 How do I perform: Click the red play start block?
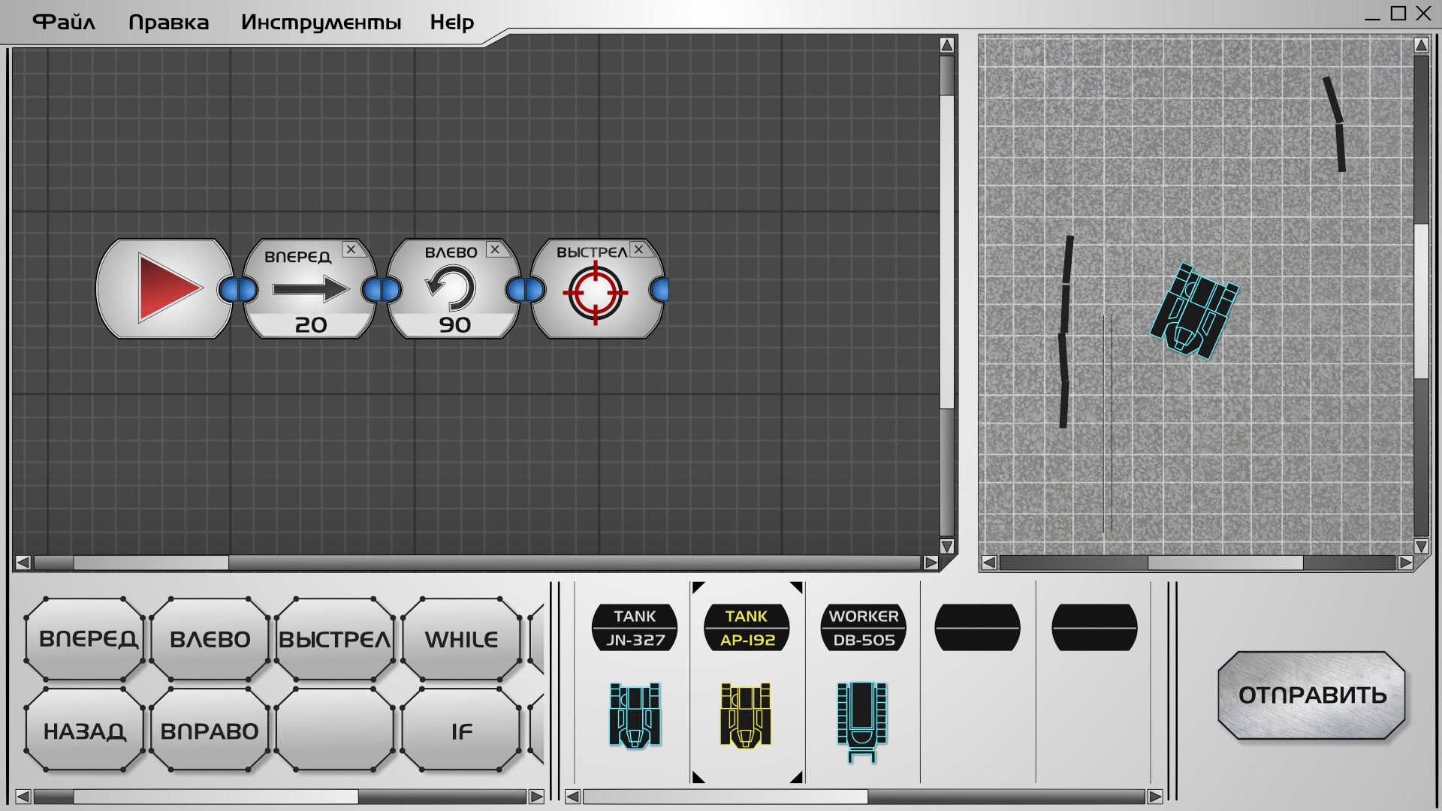(x=168, y=289)
